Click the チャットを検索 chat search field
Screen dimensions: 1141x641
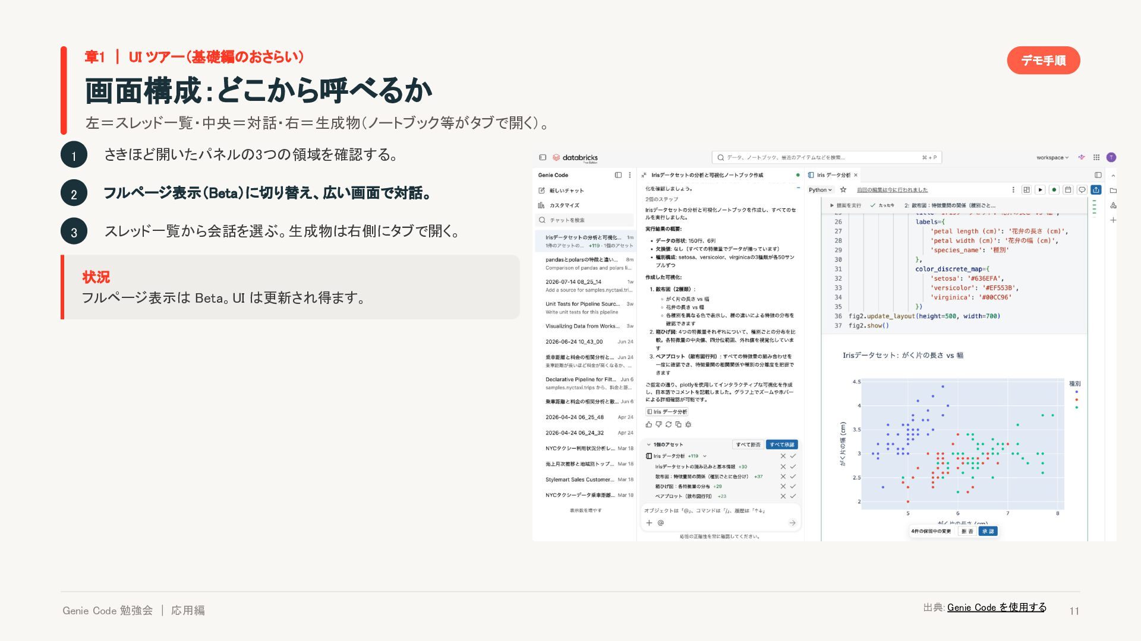tap(585, 220)
